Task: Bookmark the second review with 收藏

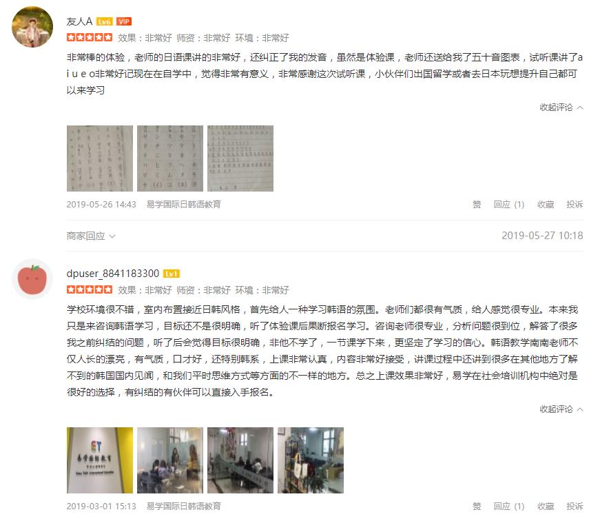Action: tap(546, 507)
